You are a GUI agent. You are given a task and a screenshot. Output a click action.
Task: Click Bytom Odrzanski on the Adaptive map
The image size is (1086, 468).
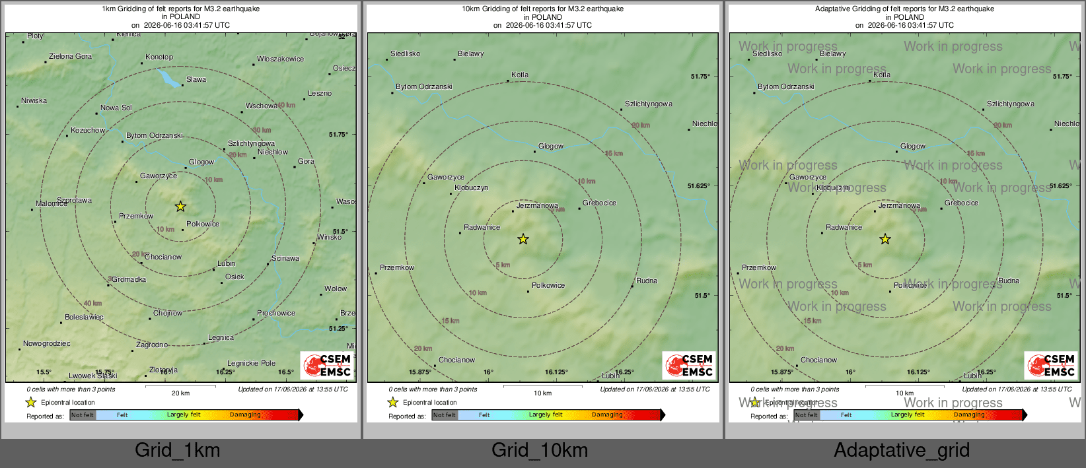[786, 87]
